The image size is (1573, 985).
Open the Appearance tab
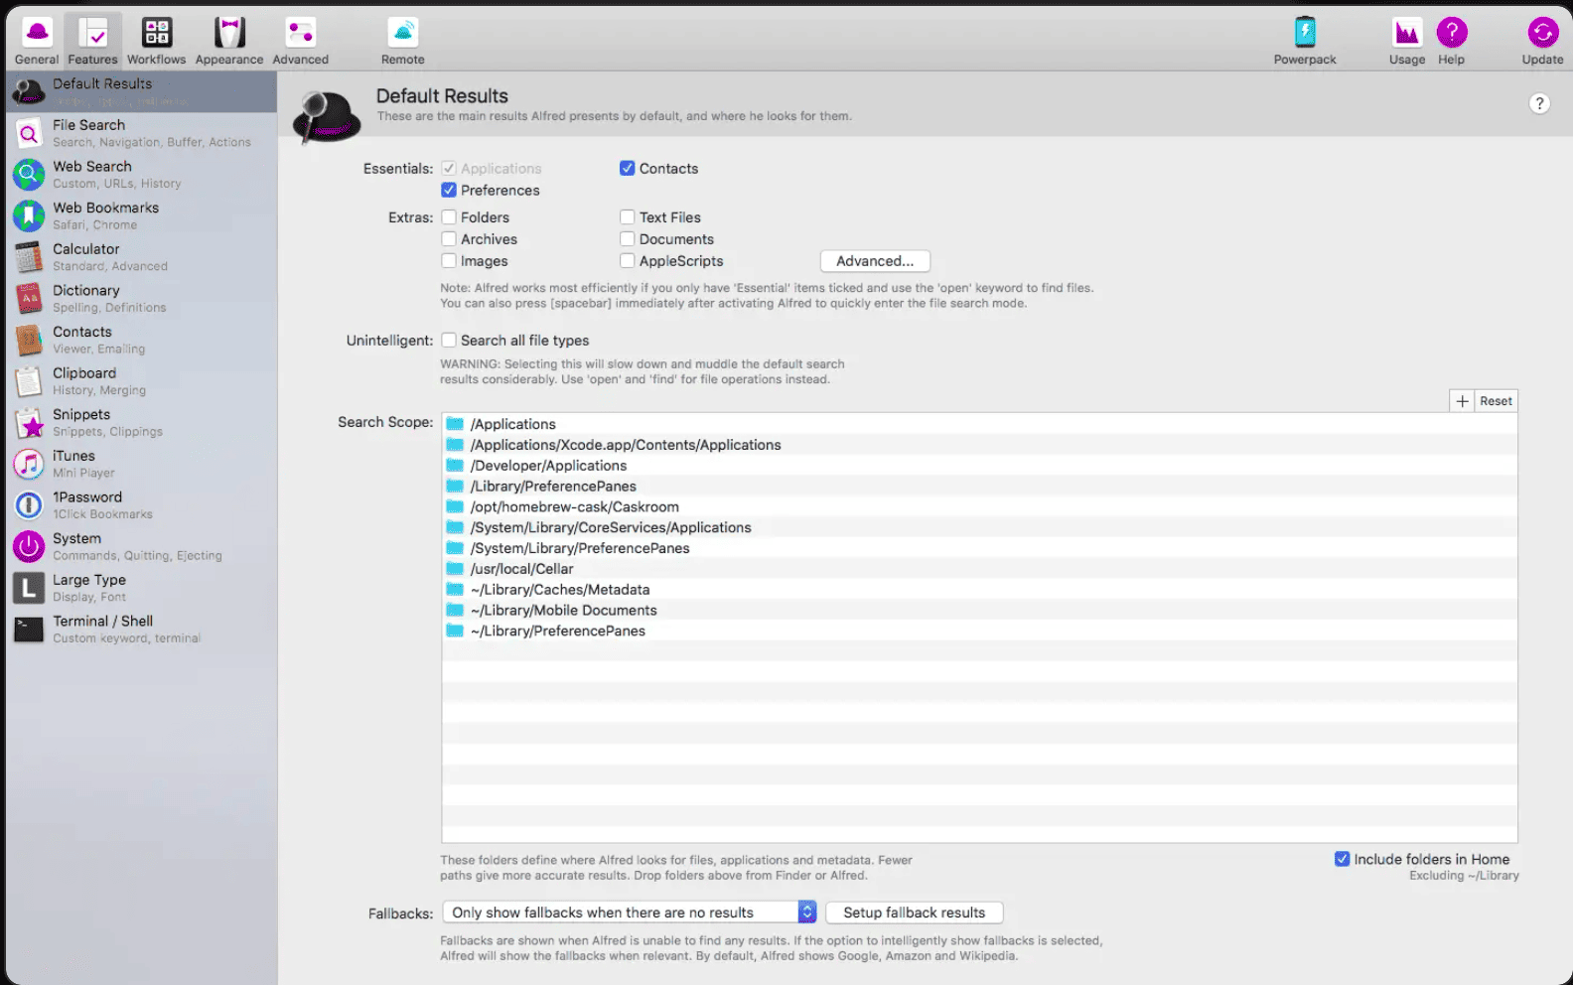coord(229,41)
